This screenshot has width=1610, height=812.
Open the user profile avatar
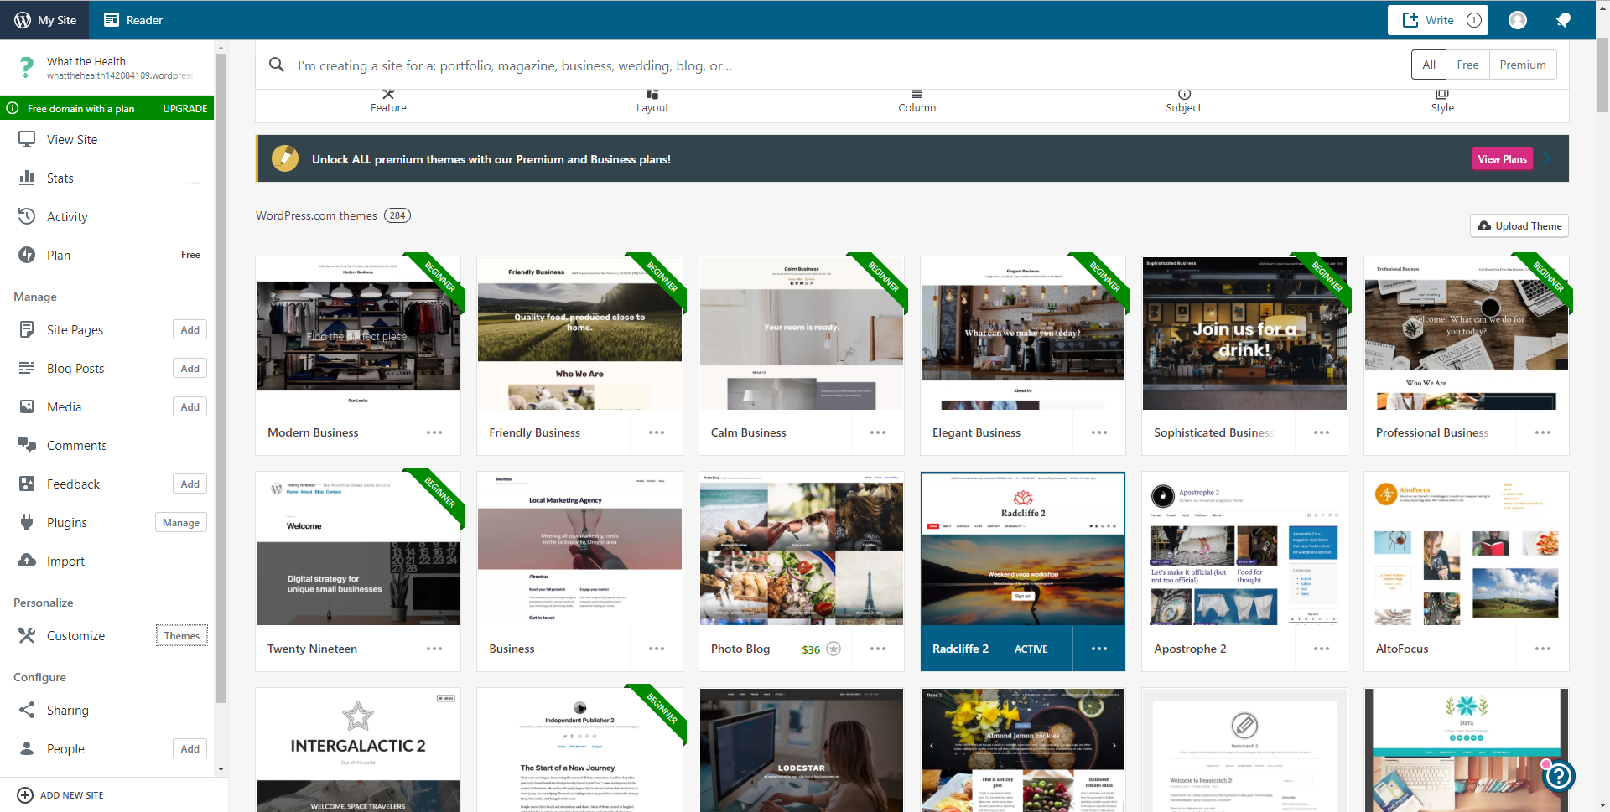tap(1518, 20)
